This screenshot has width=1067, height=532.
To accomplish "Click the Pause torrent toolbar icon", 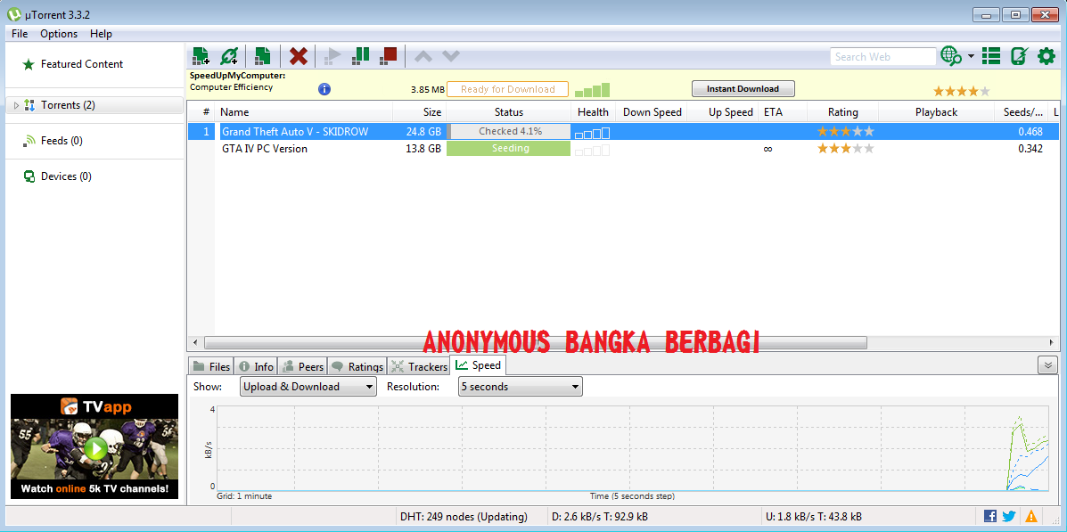I will click(x=361, y=56).
